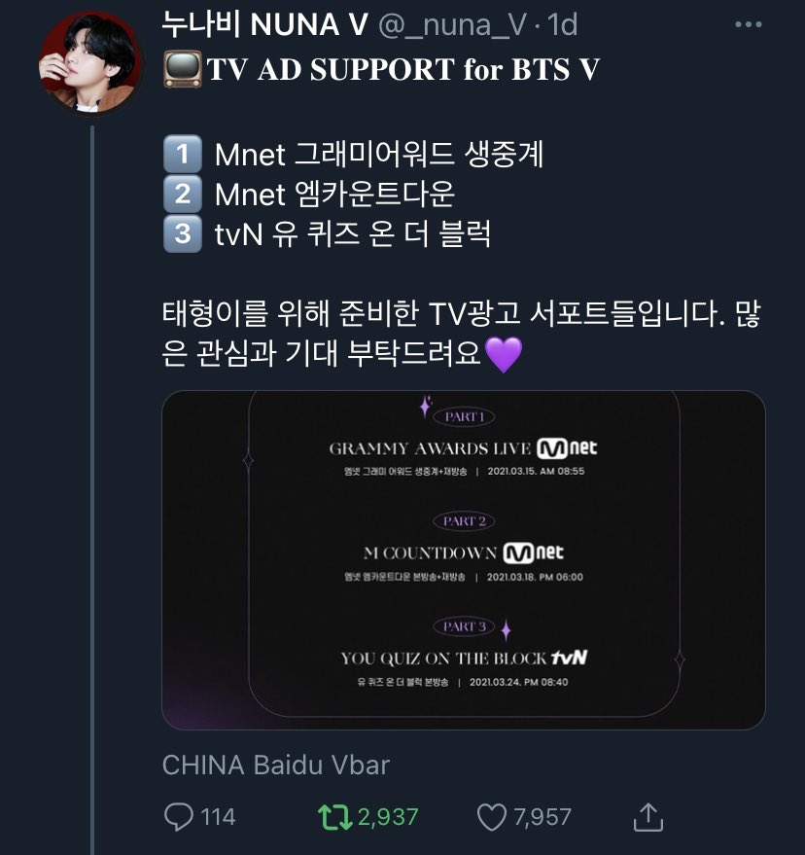The width and height of the screenshot is (805, 855).
Task: Click the 2,937 retweet count
Action: click(388, 817)
